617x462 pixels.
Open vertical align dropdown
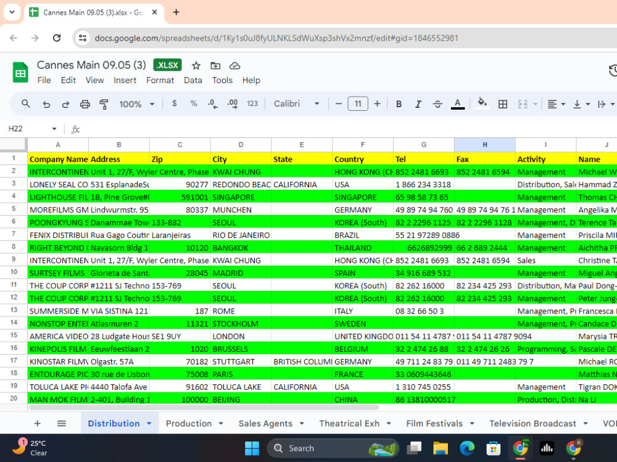(x=582, y=104)
